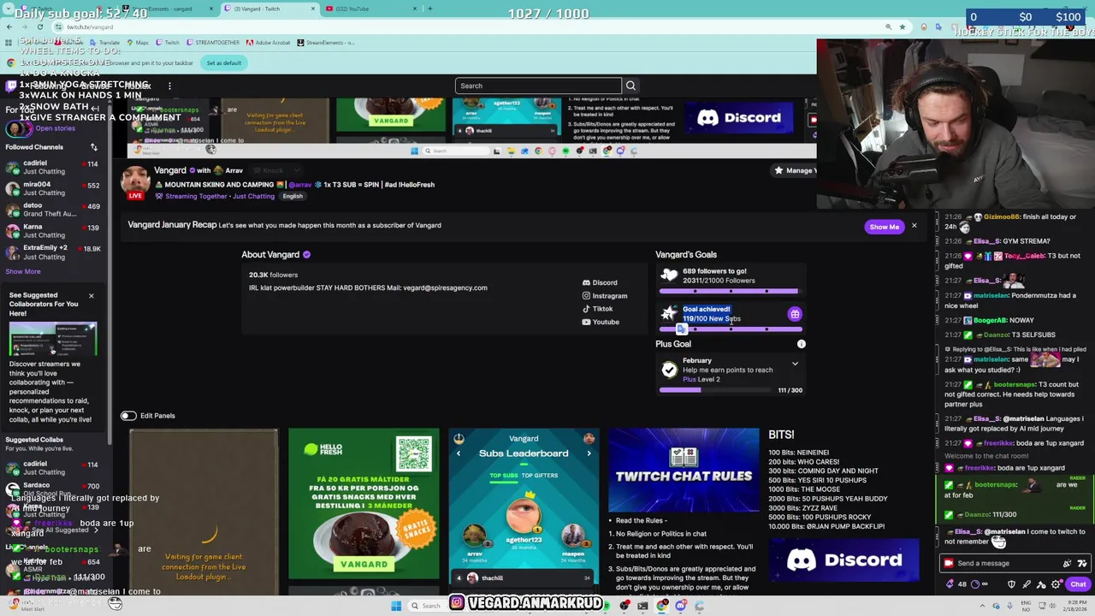Click Show More under followed channels
The width and height of the screenshot is (1095, 616).
(23, 271)
